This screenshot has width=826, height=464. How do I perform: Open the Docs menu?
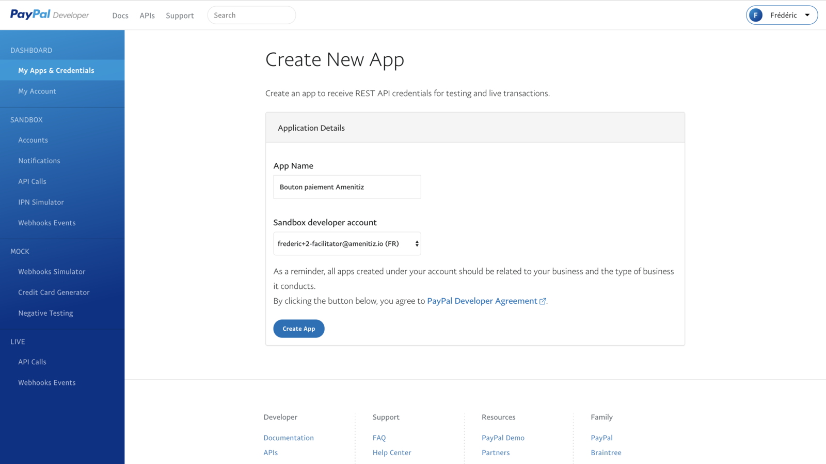[120, 16]
